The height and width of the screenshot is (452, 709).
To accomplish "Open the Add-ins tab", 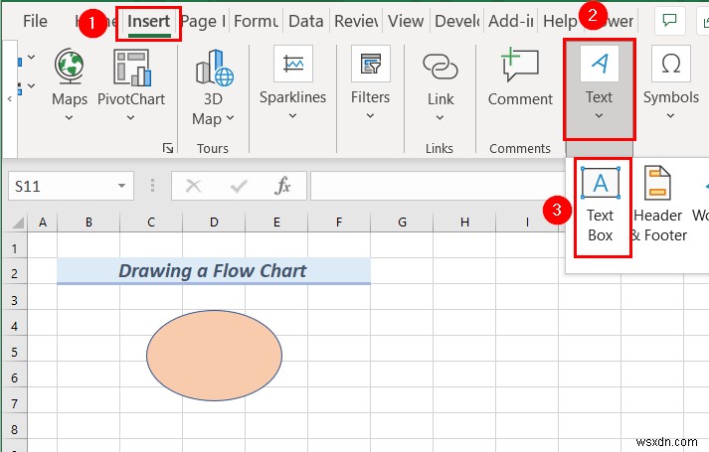I will pyautogui.click(x=511, y=21).
